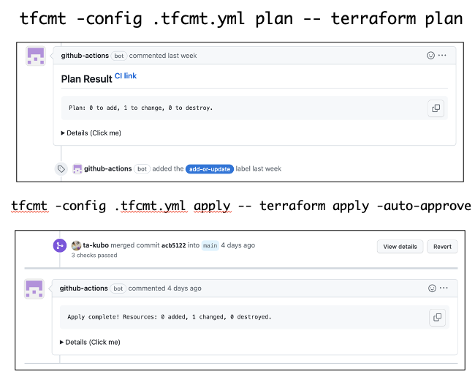Click github-actions avatar beside Plan Result comment

point(35,57)
